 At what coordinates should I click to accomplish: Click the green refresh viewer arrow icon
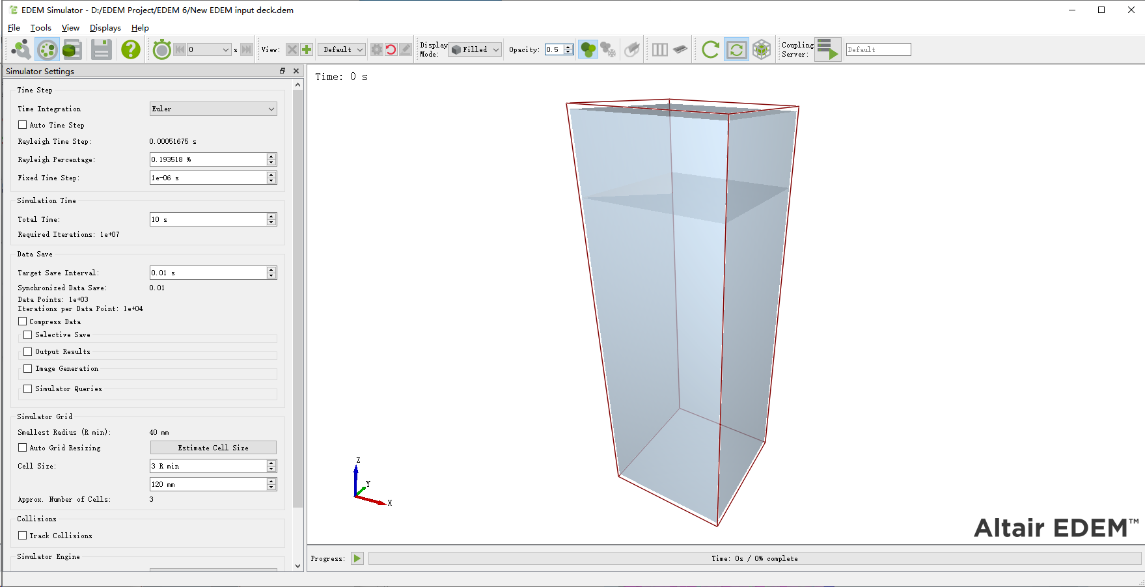[x=711, y=49]
